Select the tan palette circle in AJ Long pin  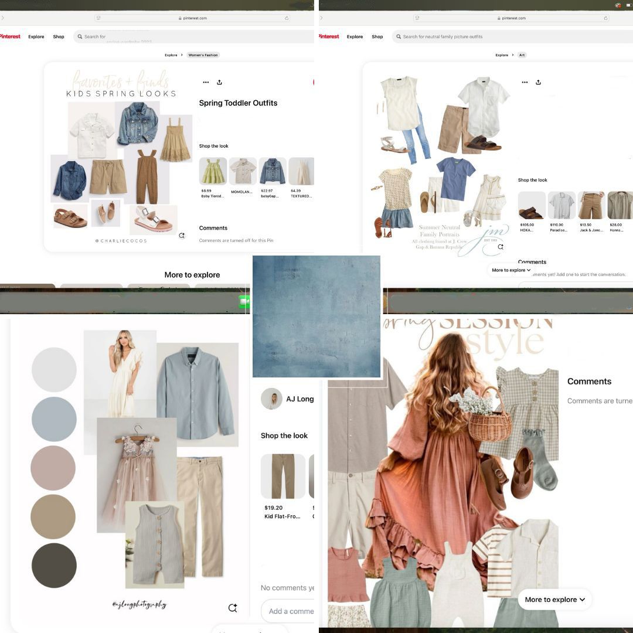53,516
